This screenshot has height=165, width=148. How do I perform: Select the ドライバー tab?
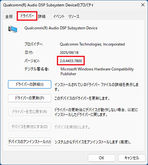pos(27,16)
